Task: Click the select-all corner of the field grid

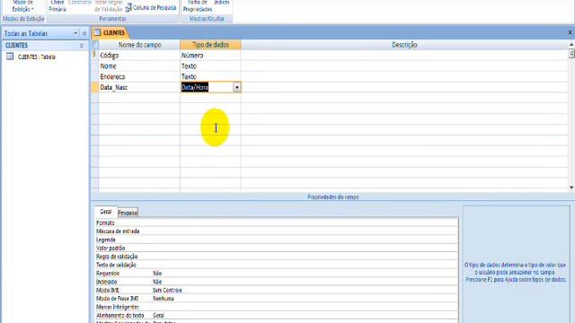Action: (x=94, y=45)
